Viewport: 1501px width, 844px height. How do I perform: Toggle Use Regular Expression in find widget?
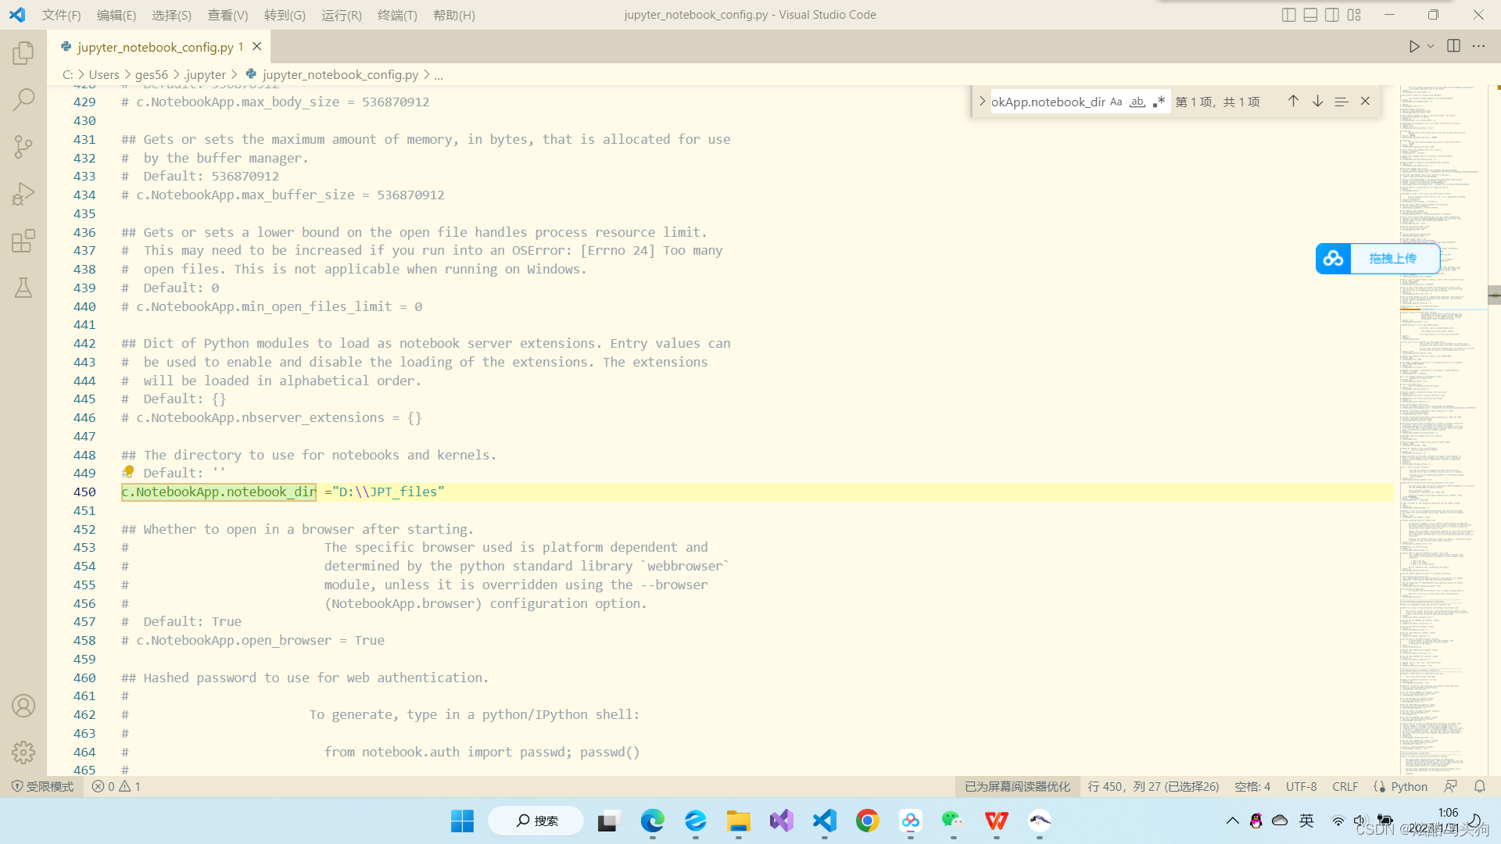pyautogui.click(x=1159, y=102)
